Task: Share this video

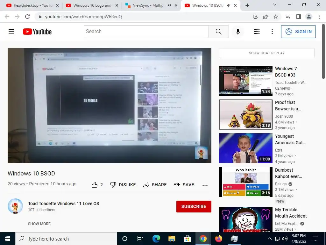Action: point(155,185)
